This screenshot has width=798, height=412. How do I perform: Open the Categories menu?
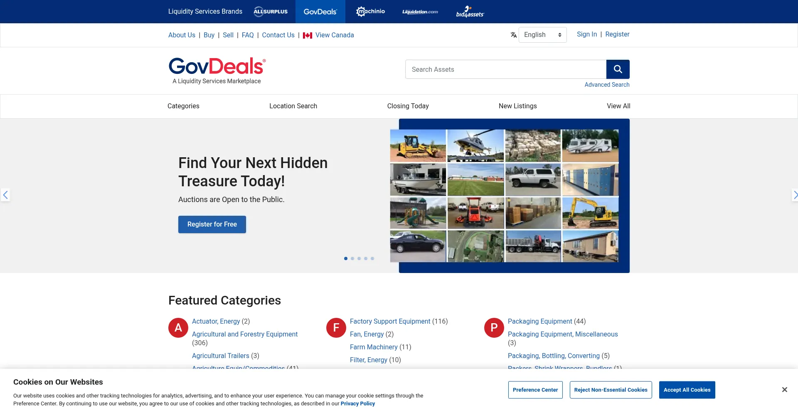[x=183, y=106]
